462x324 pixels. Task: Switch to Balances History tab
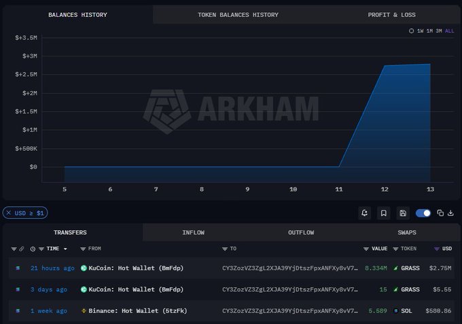[77, 15]
